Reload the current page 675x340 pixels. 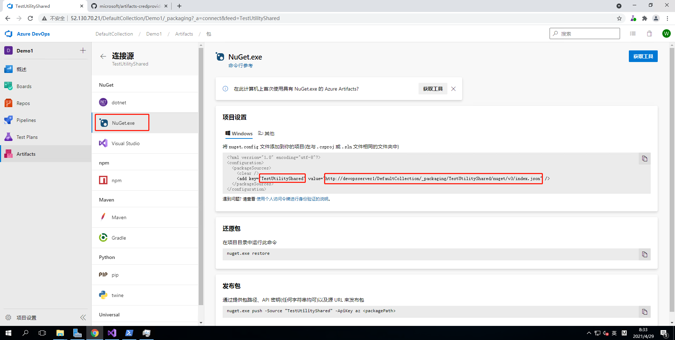30,18
